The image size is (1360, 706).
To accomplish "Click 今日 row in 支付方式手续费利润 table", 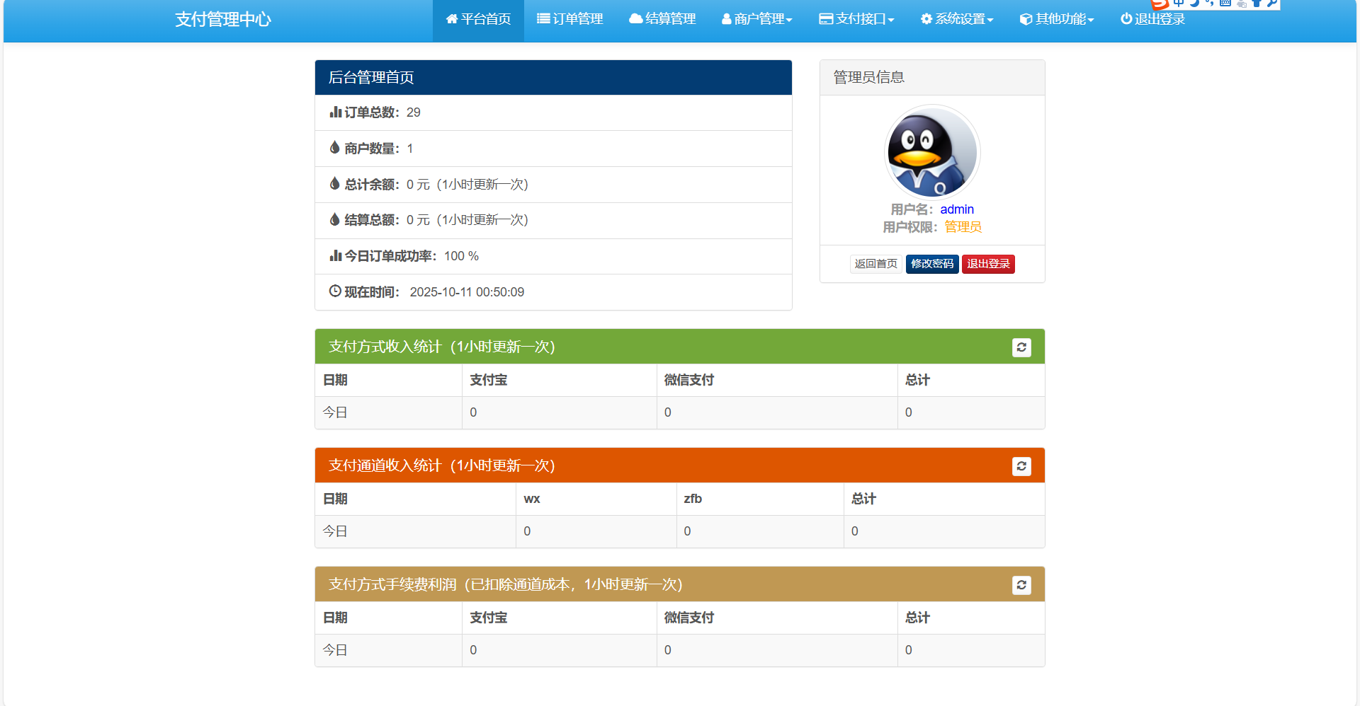I will point(680,650).
